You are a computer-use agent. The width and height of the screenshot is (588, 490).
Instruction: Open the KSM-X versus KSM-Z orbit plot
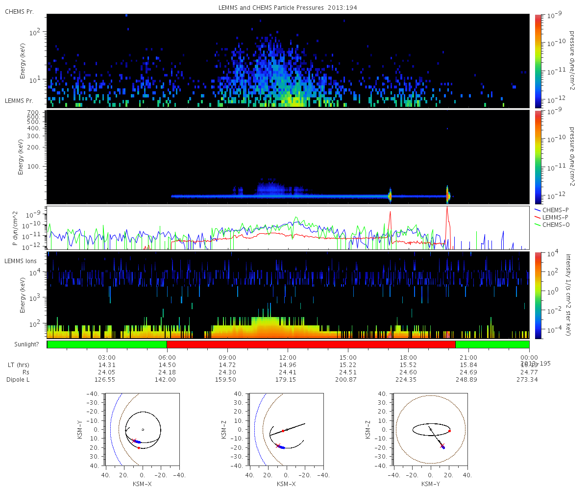point(286,429)
